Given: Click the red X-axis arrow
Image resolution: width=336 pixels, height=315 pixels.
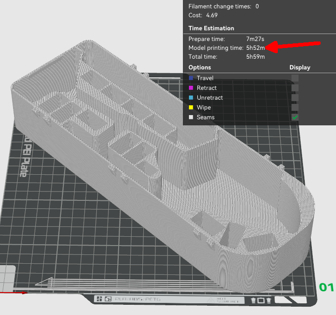Looking at the screenshot, I should coord(13,293).
